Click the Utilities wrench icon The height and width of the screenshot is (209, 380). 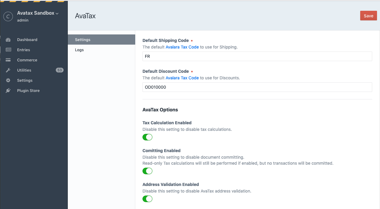pyautogui.click(x=8, y=70)
